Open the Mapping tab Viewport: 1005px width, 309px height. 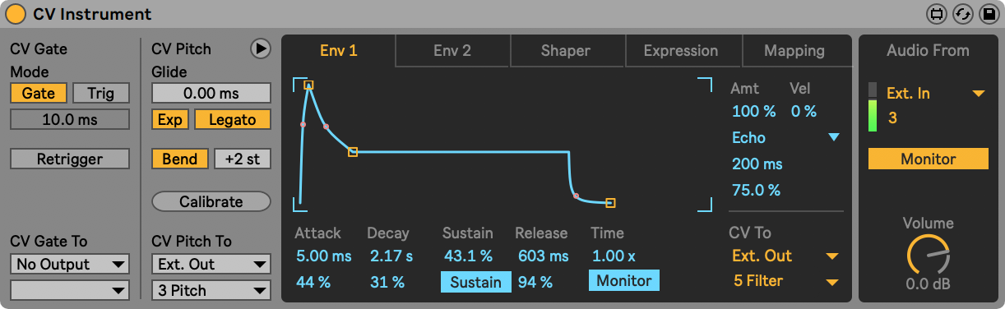click(794, 50)
